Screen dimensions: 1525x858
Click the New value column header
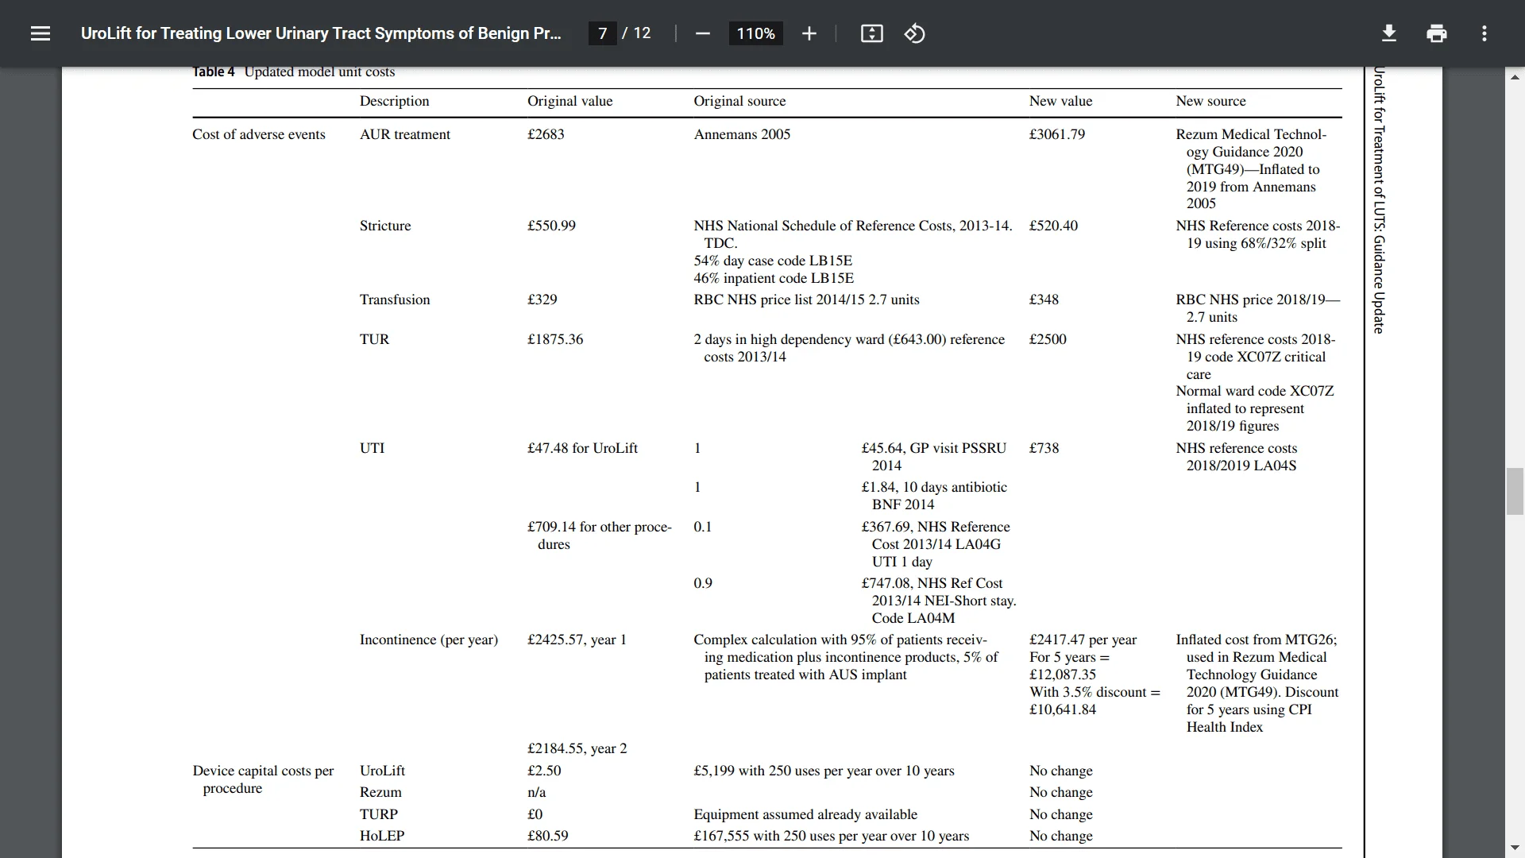1060,101
